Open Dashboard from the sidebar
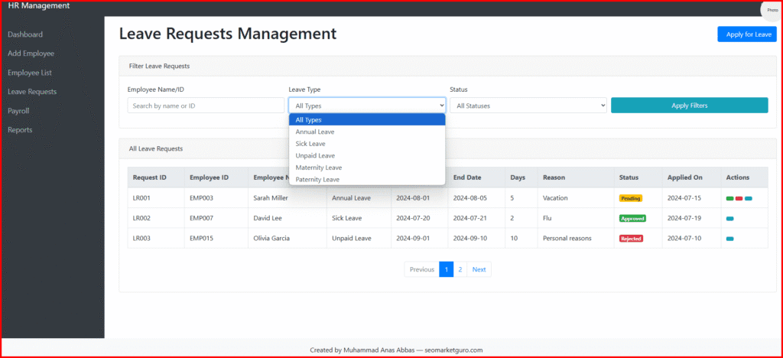The width and height of the screenshot is (783, 358). tap(25, 34)
